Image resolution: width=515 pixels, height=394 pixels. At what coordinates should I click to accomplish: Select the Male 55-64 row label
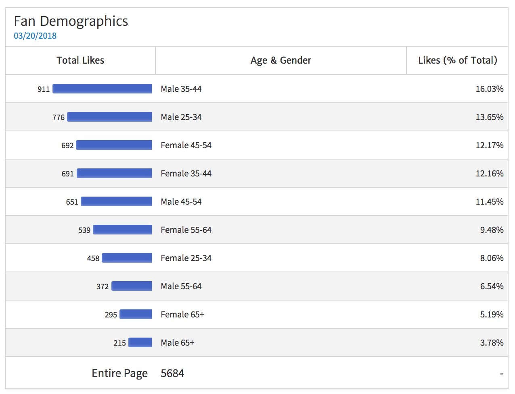(181, 286)
